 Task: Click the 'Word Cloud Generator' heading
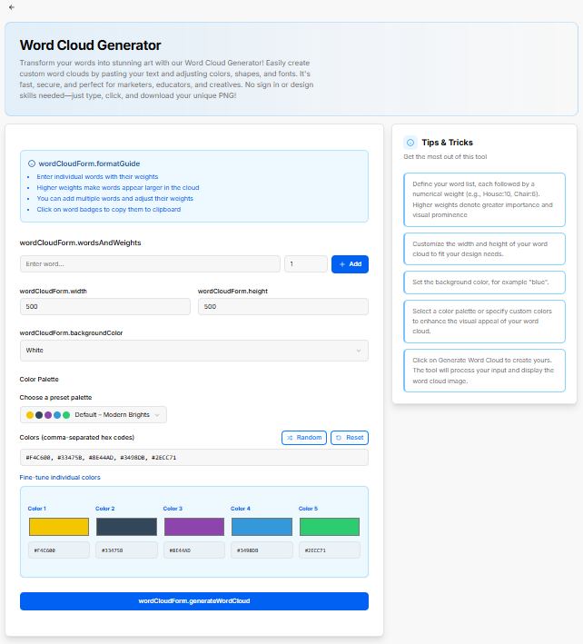pyautogui.click(x=90, y=45)
